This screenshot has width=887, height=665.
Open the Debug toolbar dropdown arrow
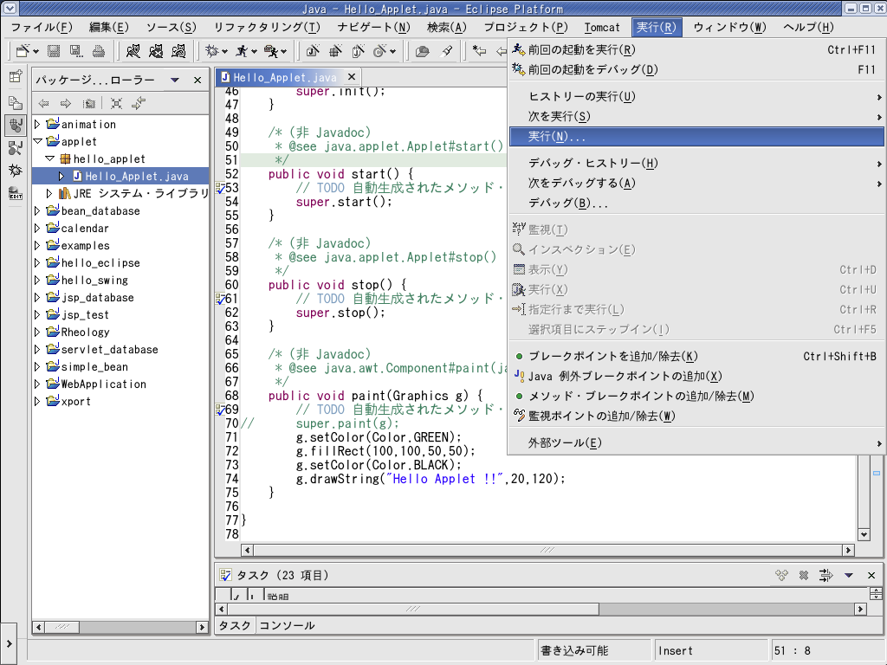coord(224,52)
